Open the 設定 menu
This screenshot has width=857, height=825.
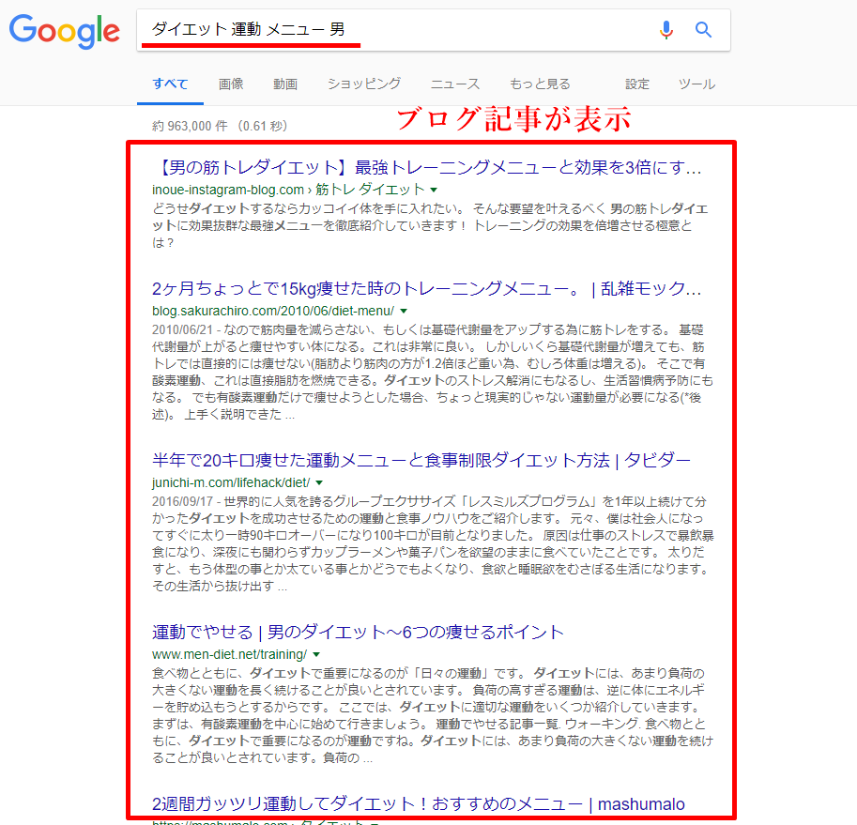pos(637,84)
